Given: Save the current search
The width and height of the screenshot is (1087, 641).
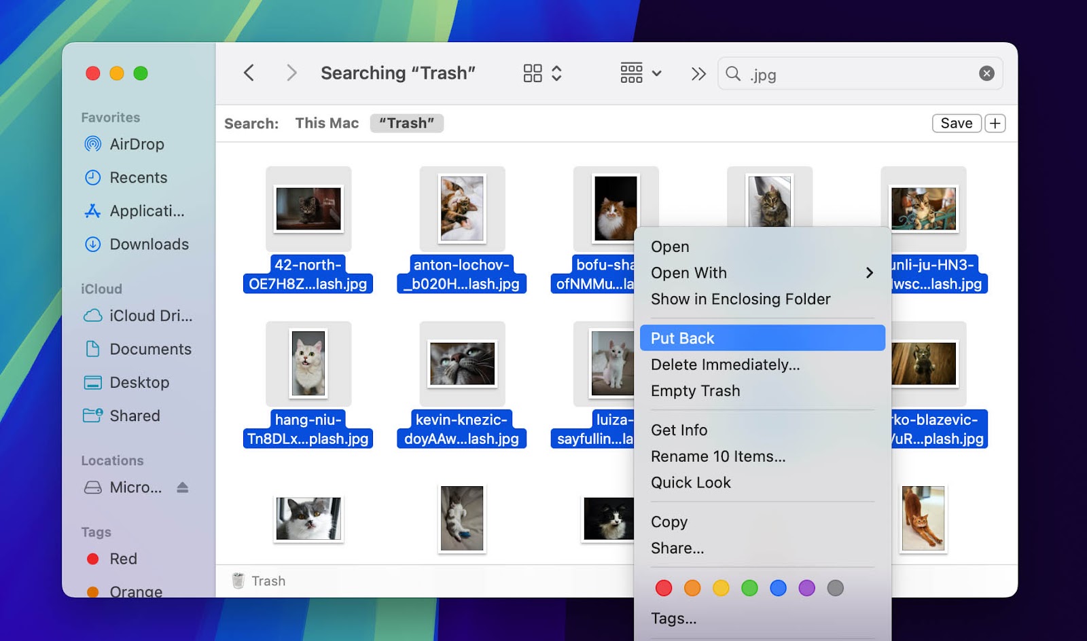Looking at the screenshot, I should (x=957, y=123).
